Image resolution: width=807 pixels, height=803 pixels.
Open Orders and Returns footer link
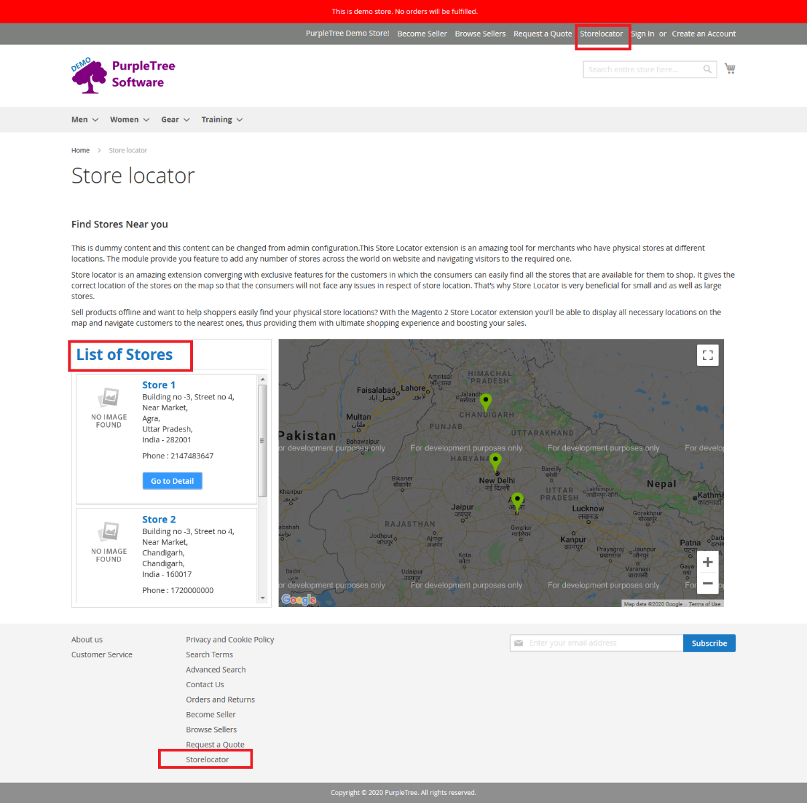[x=220, y=699]
